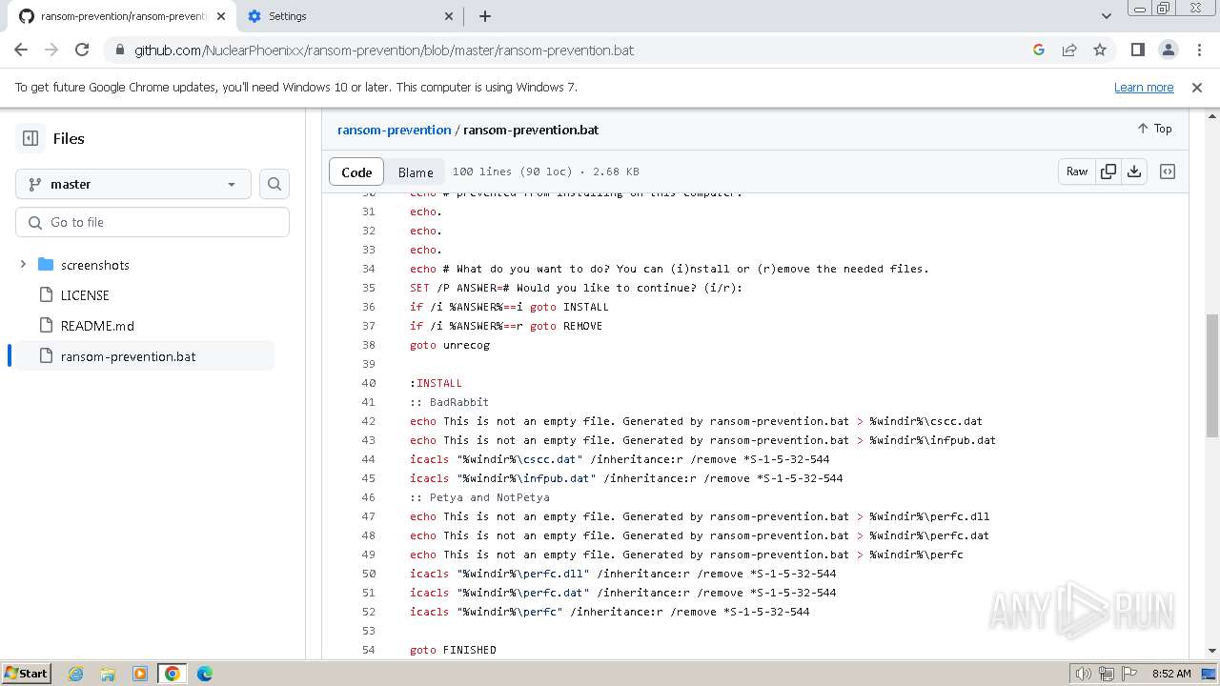Open the file search magnifier button
Screen dimensions: 1220x686
(x=274, y=184)
